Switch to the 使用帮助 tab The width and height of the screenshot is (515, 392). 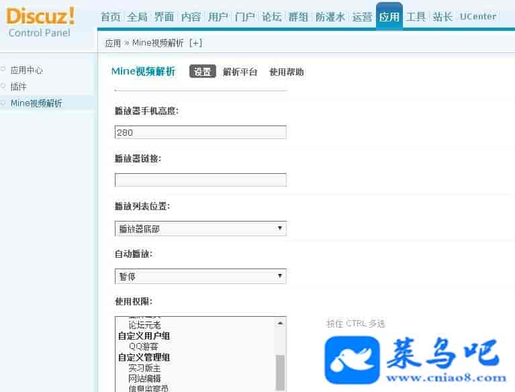(x=287, y=72)
